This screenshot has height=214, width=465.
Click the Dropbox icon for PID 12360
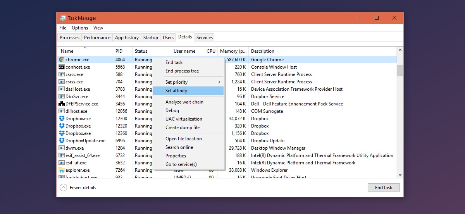click(x=62, y=133)
